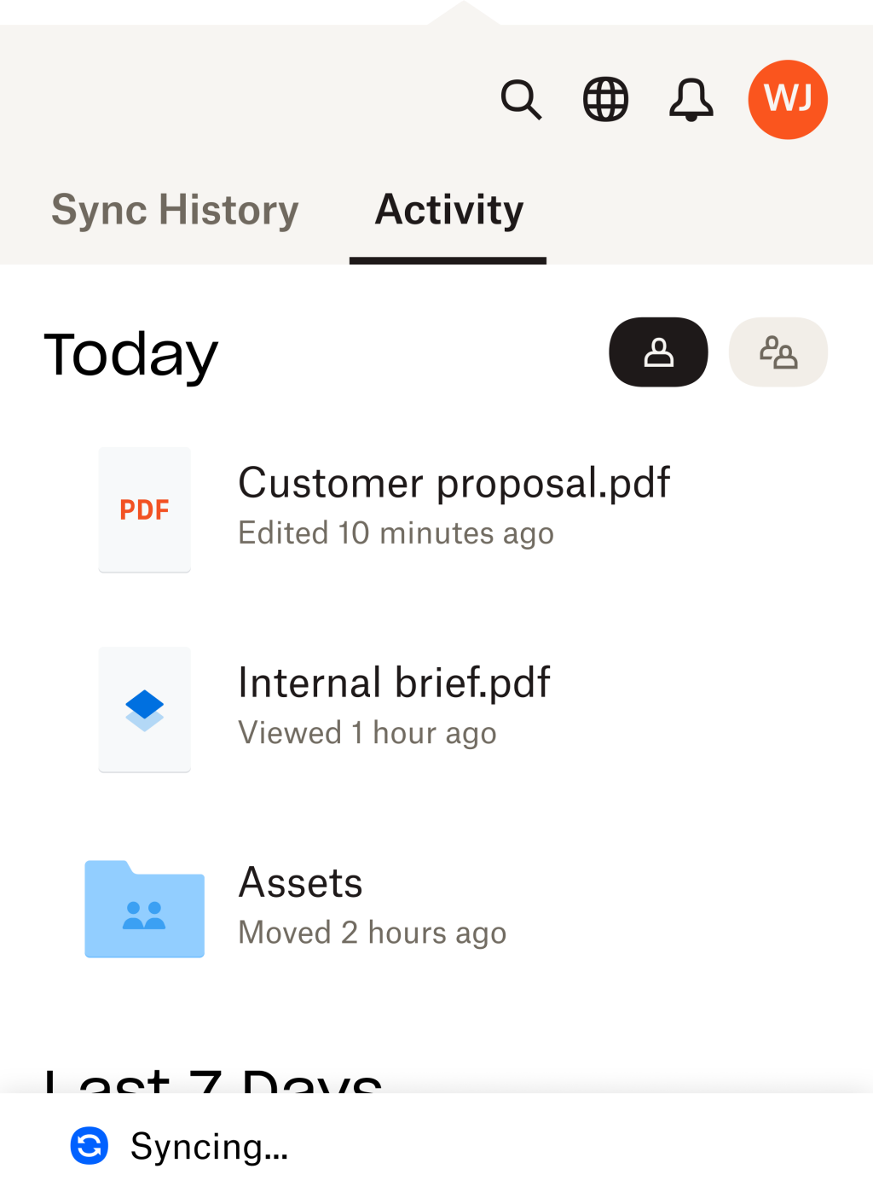Open the Assets folder name
Image resolution: width=873 pixels, height=1198 pixels.
(301, 882)
